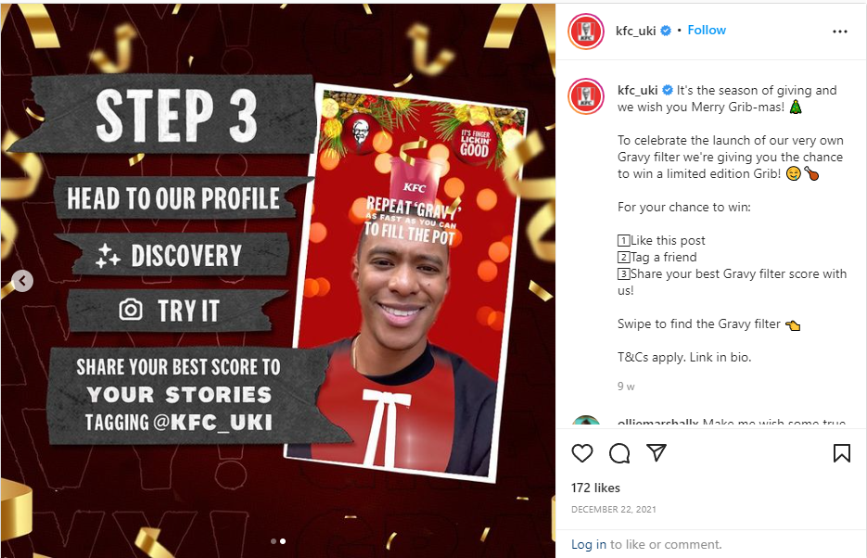This screenshot has width=867, height=558.
Task: Open kfc_uki username in the header
Action: tap(636, 31)
